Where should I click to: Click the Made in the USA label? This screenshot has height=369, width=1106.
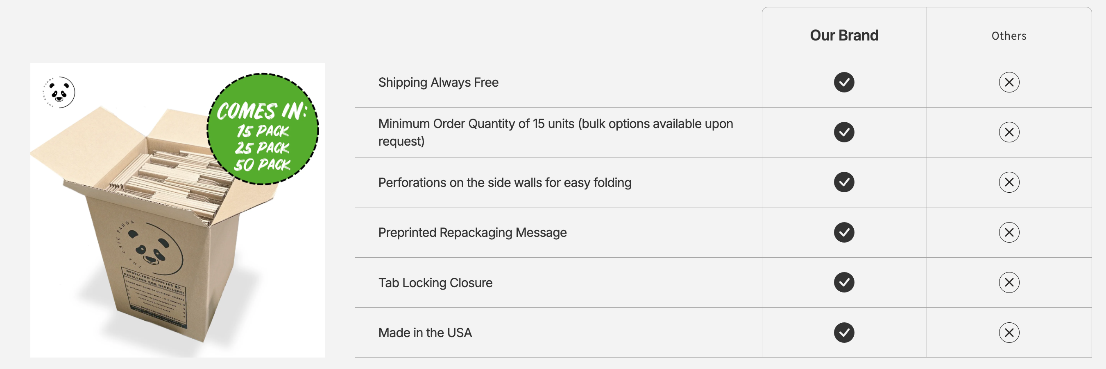point(425,333)
